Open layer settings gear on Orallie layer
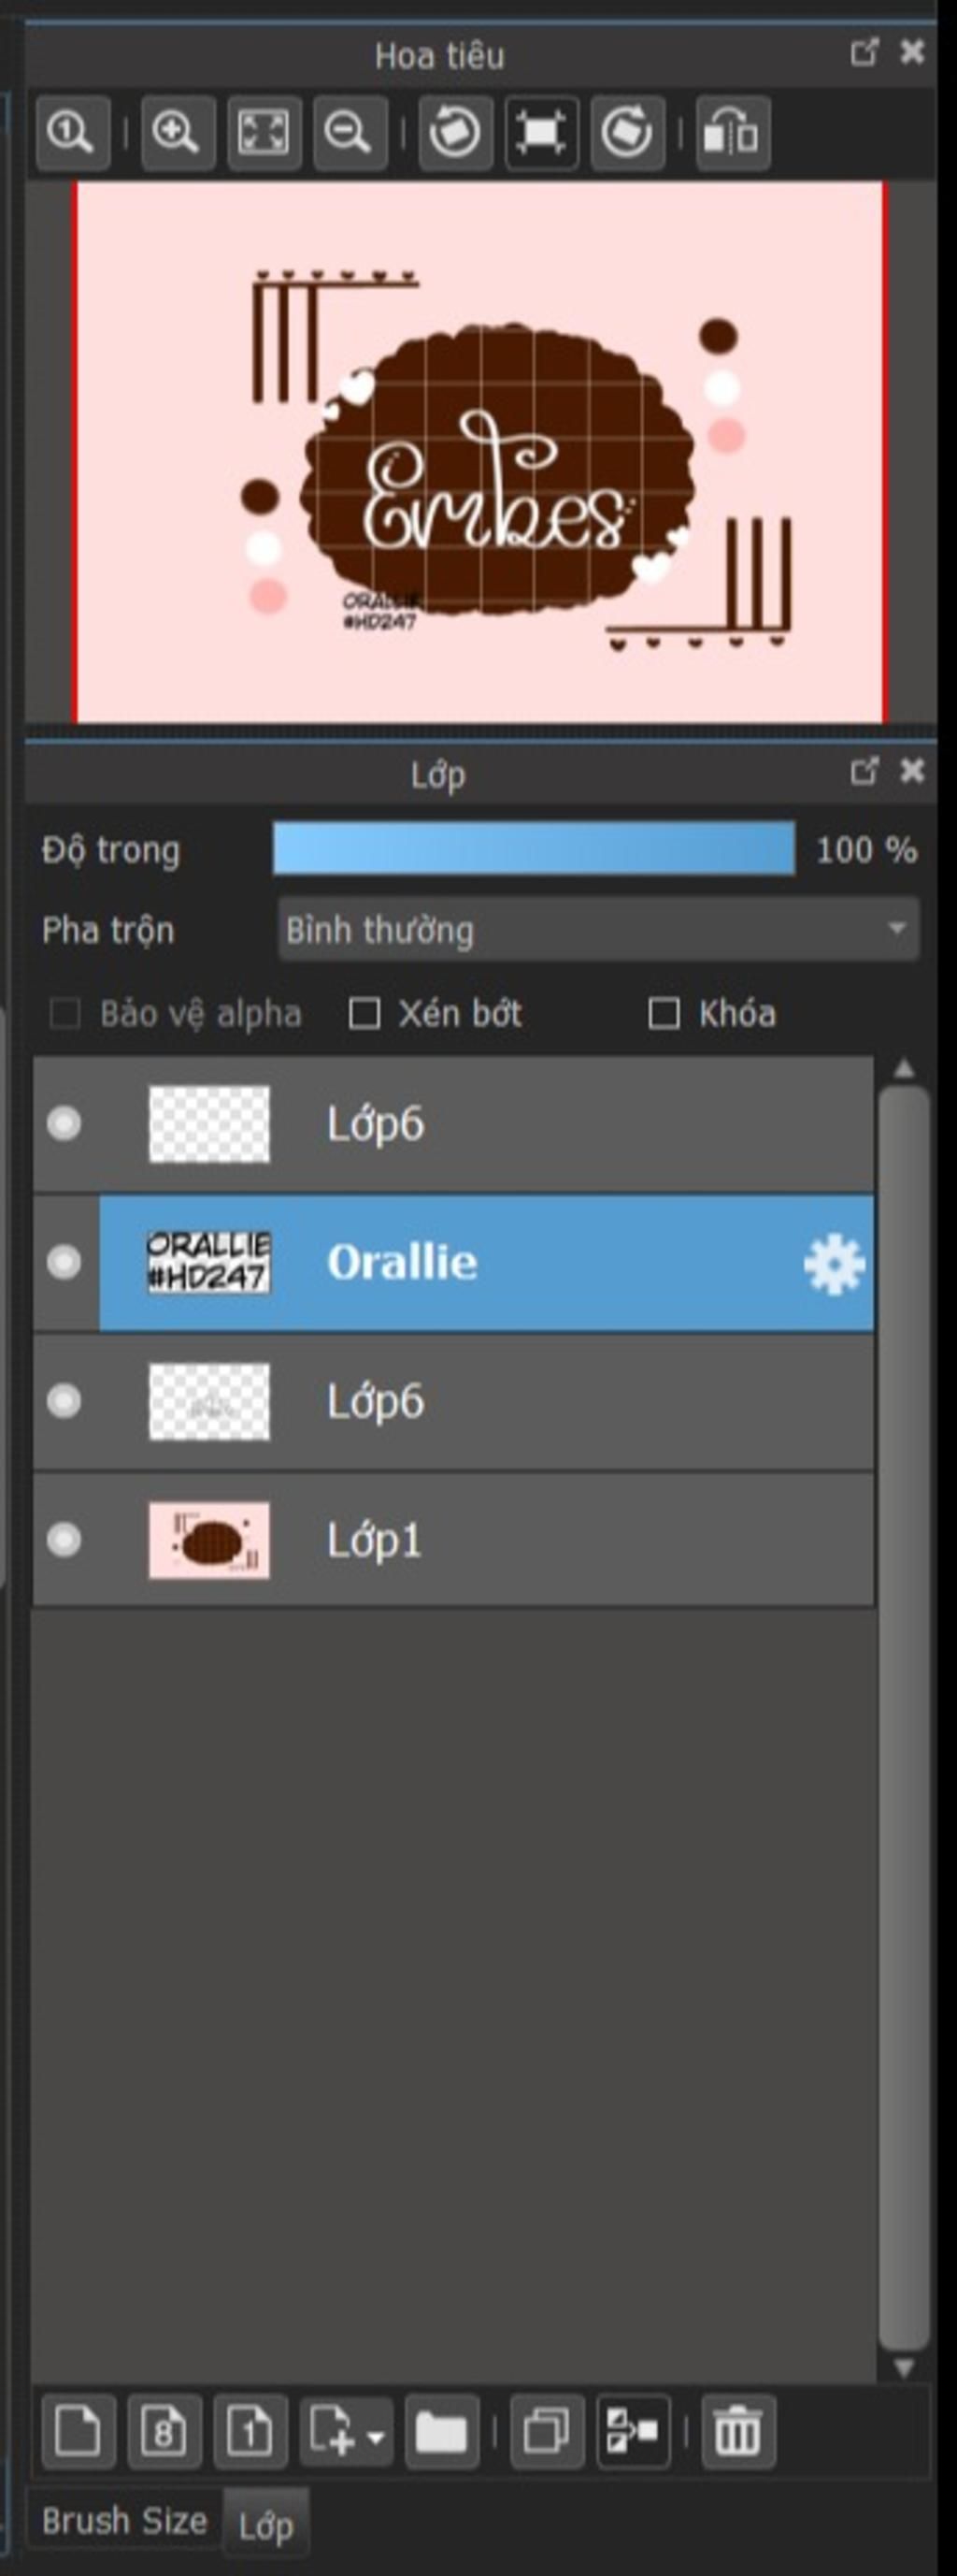 [835, 1265]
